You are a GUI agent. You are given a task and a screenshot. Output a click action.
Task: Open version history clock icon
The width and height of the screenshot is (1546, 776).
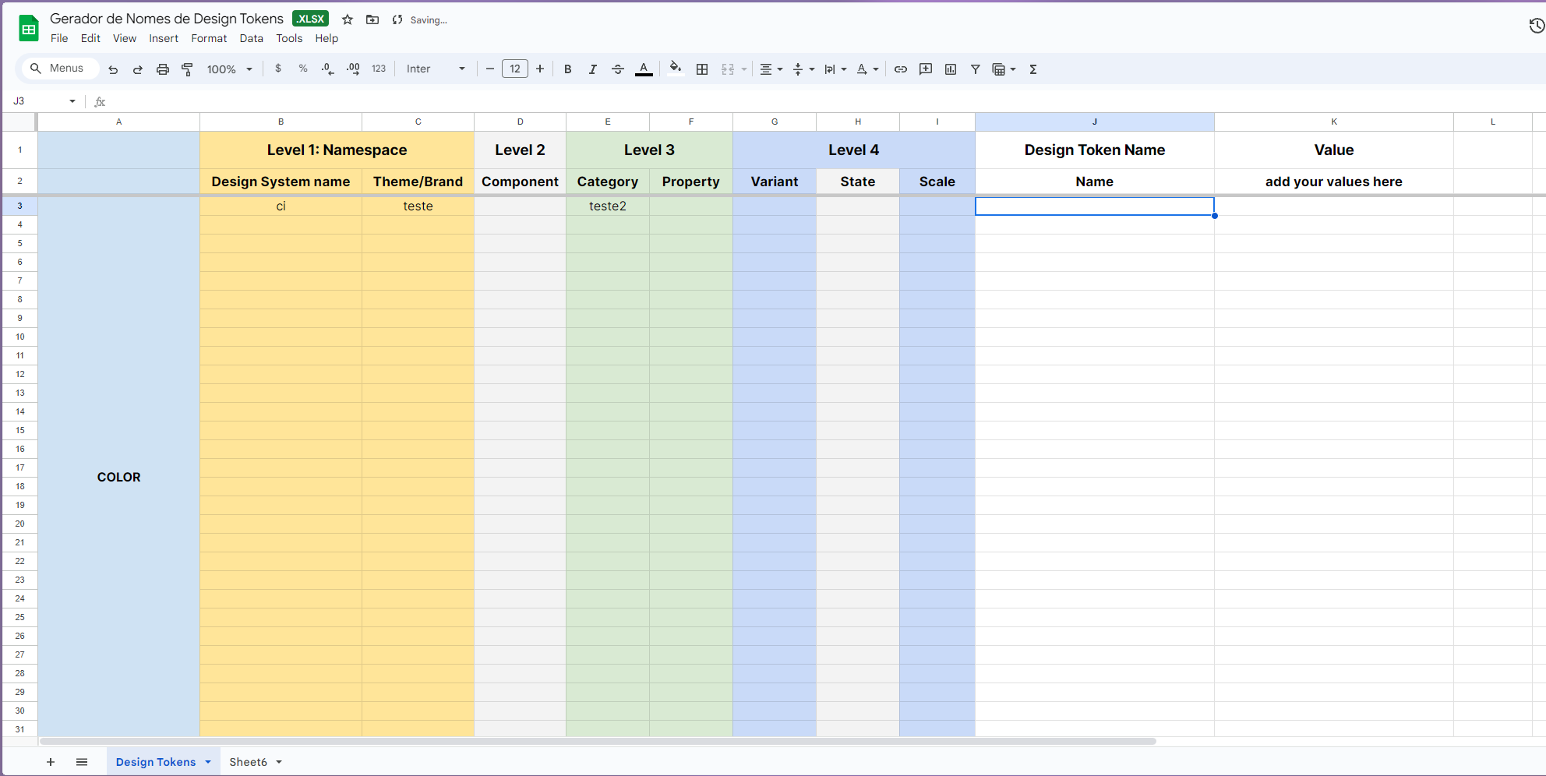coord(1536,26)
